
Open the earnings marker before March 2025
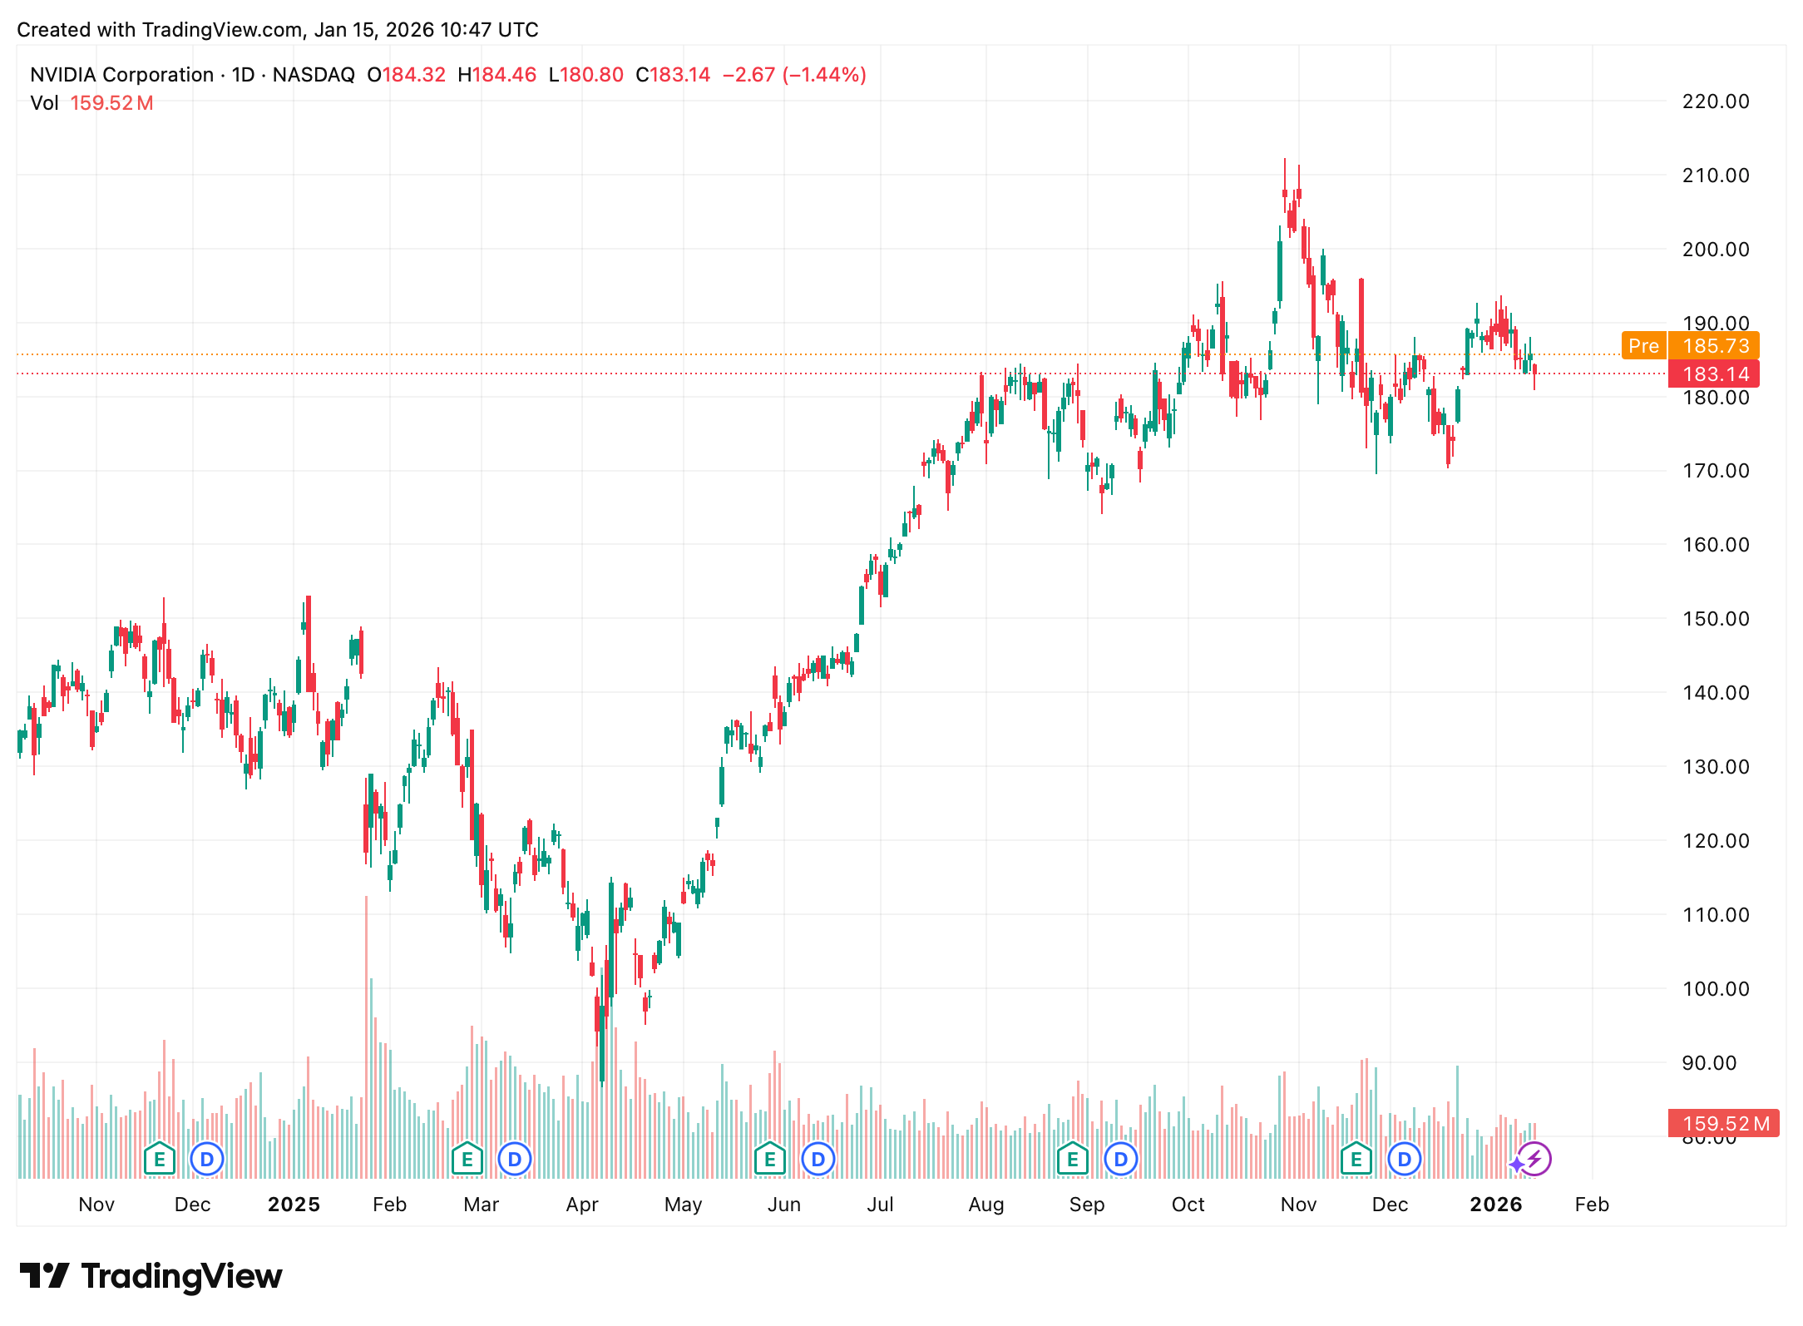pyautogui.click(x=467, y=1159)
